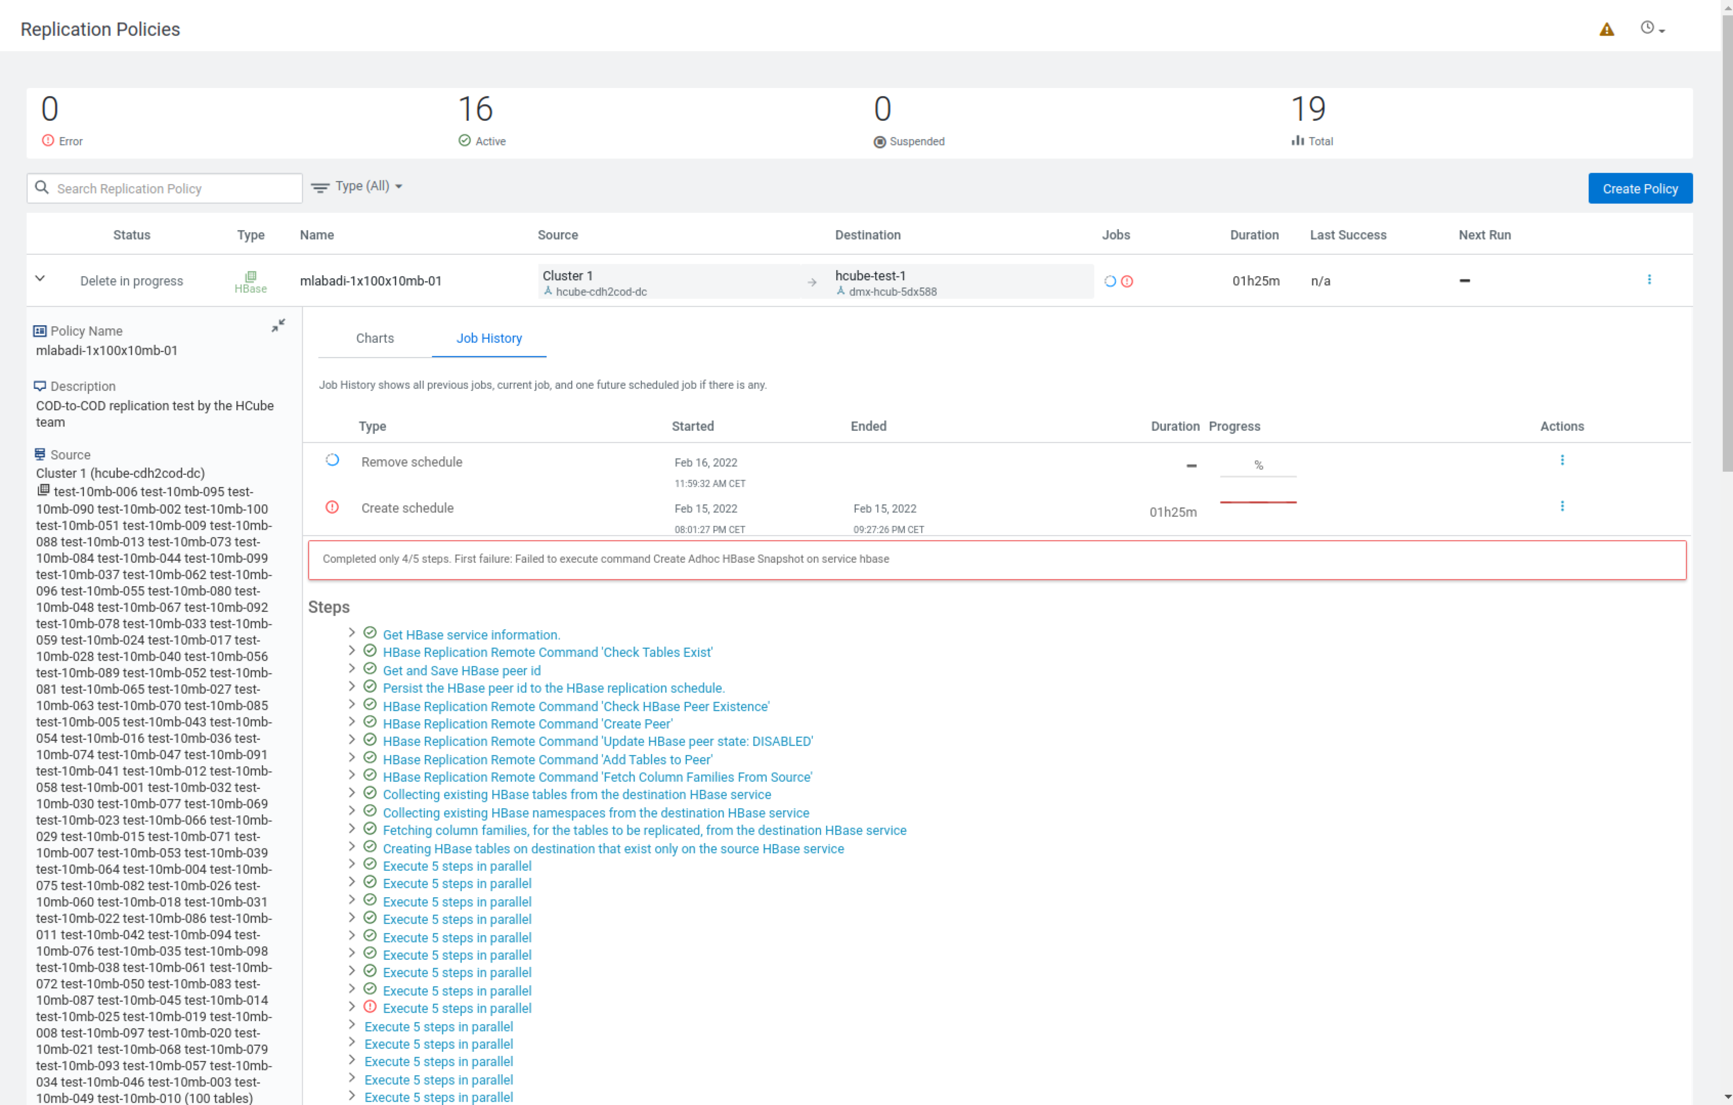
Task: Click the search magnifier in the policy search box
Action: [x=42, y=188]
